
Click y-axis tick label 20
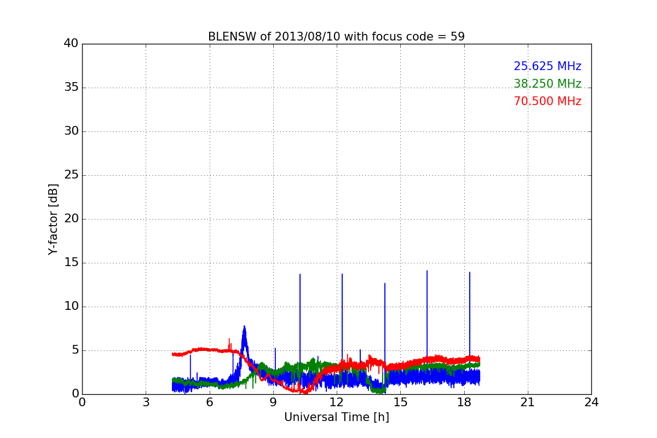(71, 219)
